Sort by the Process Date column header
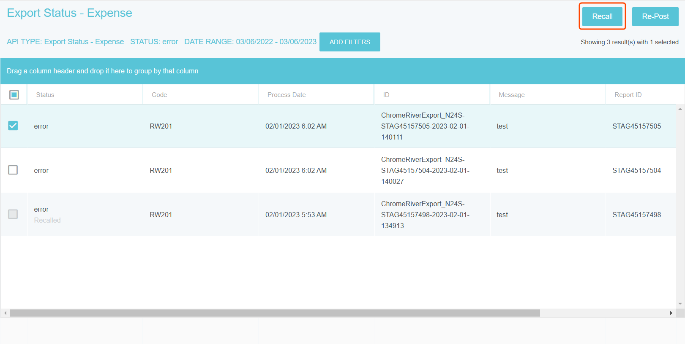This screenshot has width=685, height=344. [x=286, y=95]
